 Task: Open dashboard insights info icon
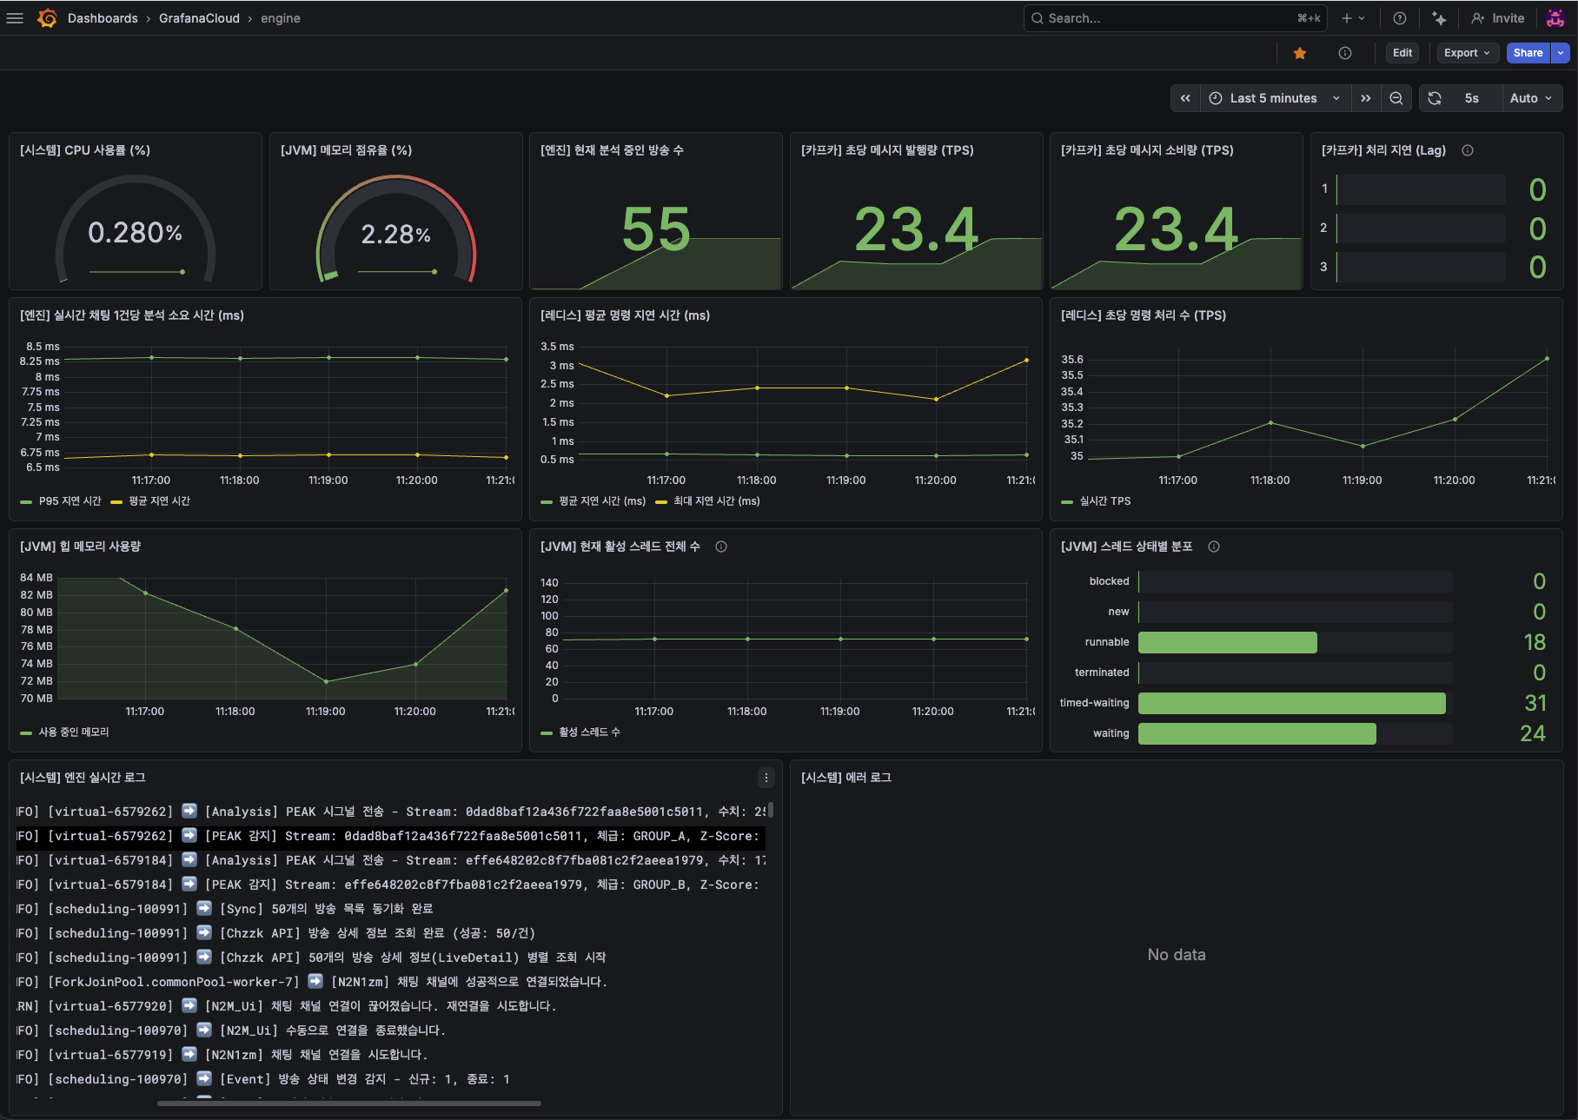[1345, 53]
